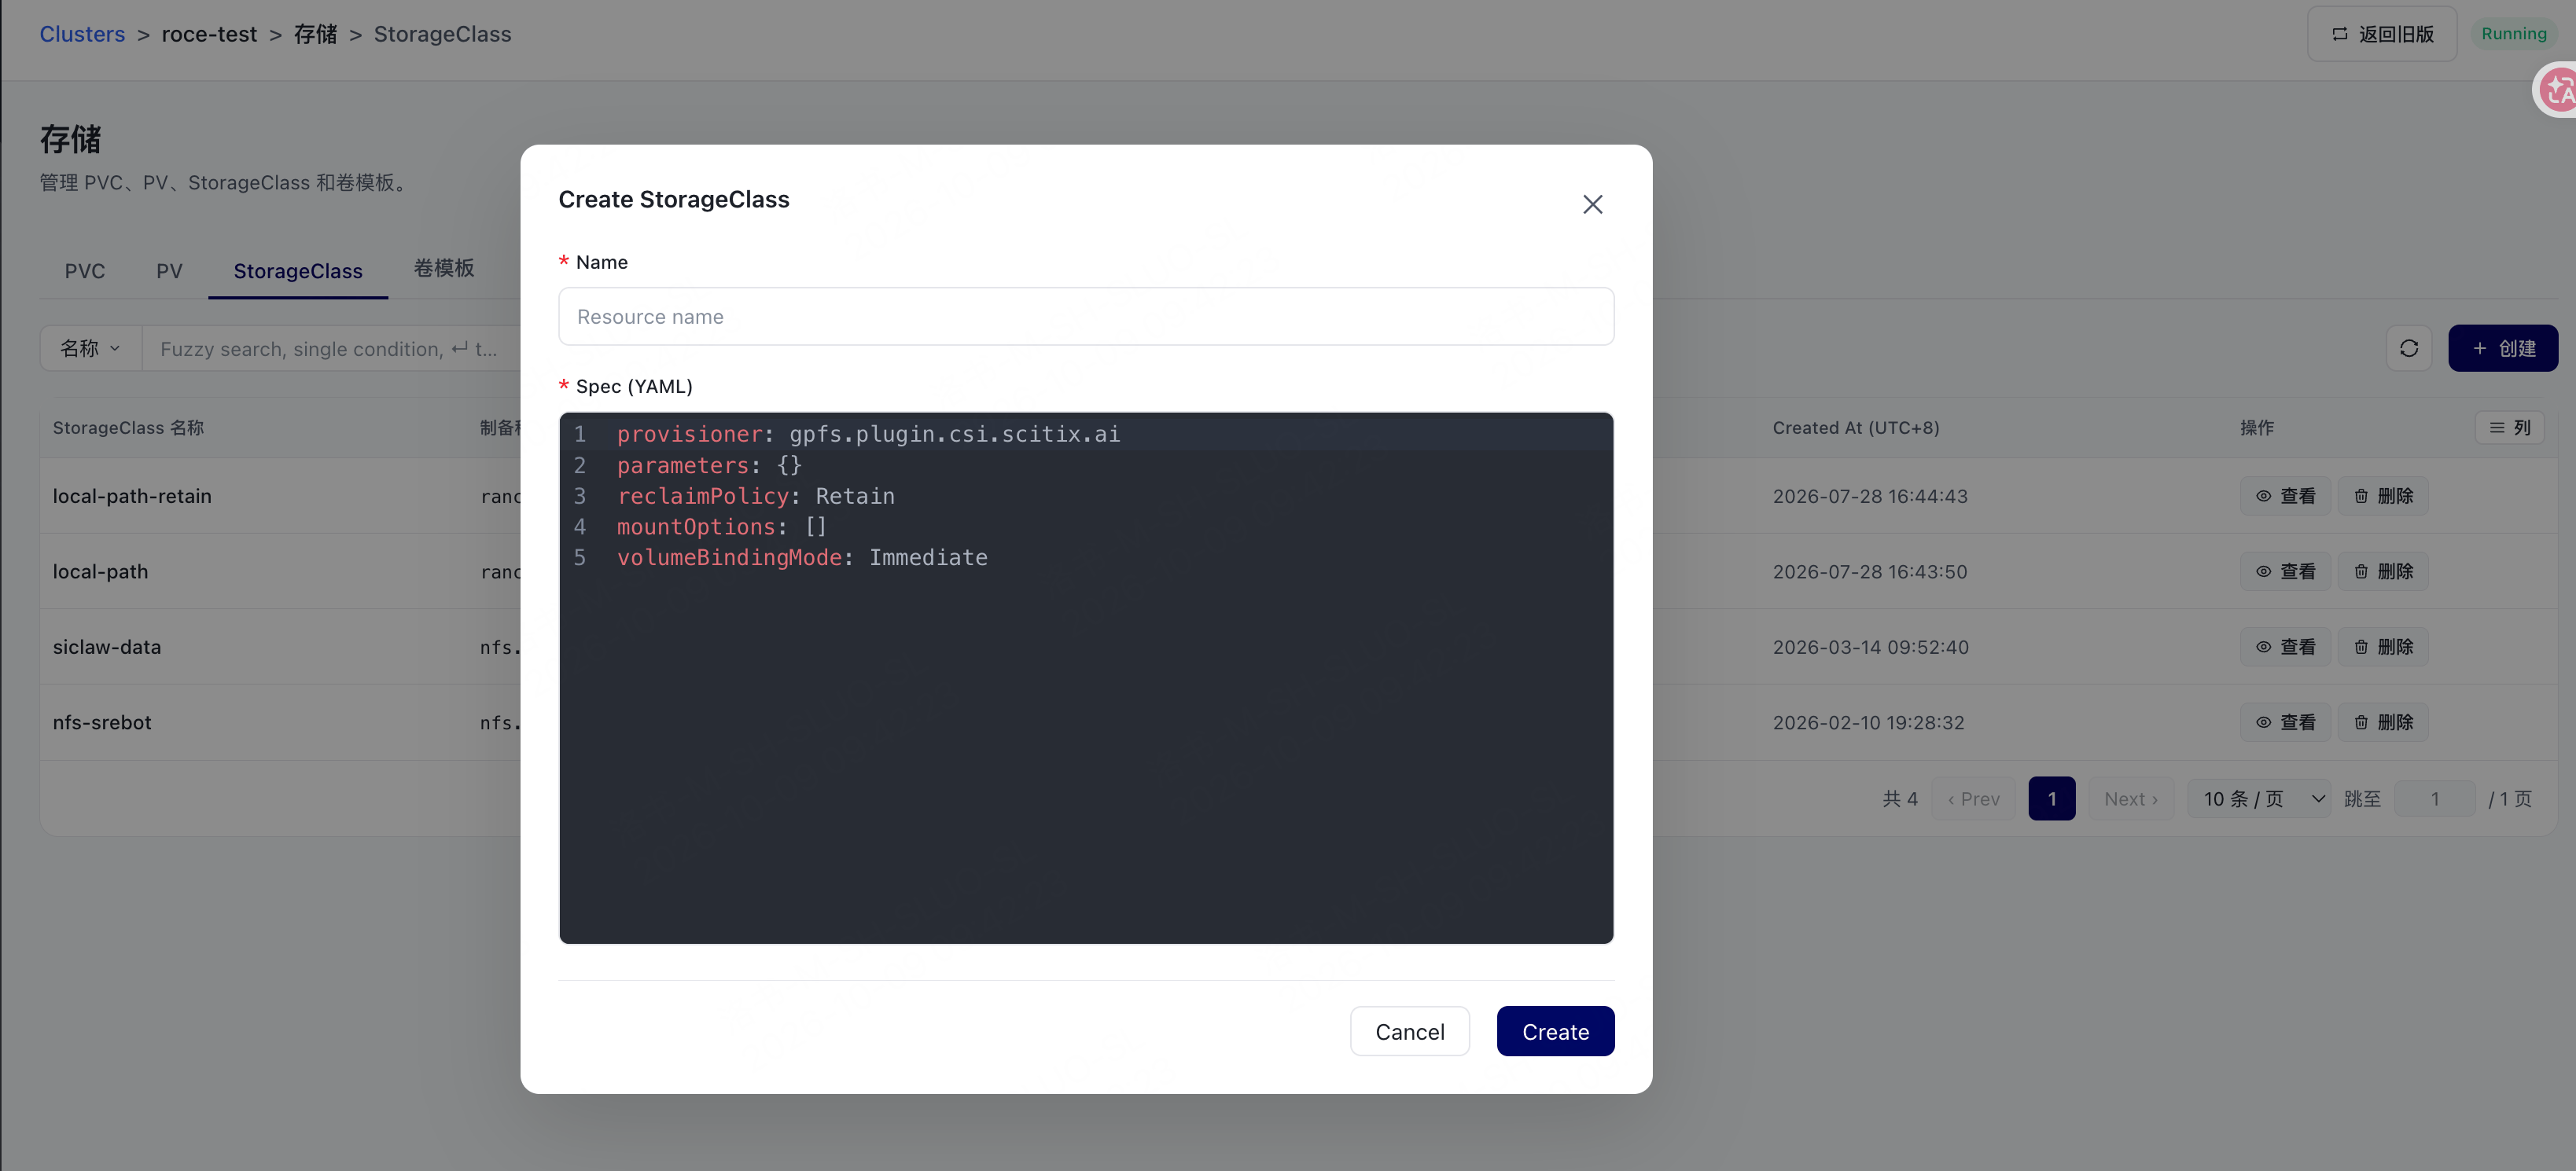Screen dimensions: 2576x1171
Task: Open the 列 column settings
Action: point(2509,428)
